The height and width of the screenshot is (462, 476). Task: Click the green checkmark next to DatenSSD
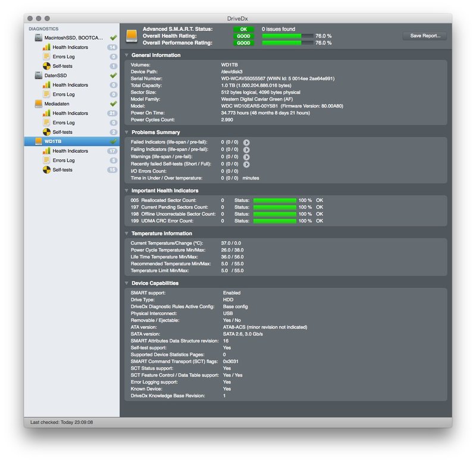tap(114, 76)
